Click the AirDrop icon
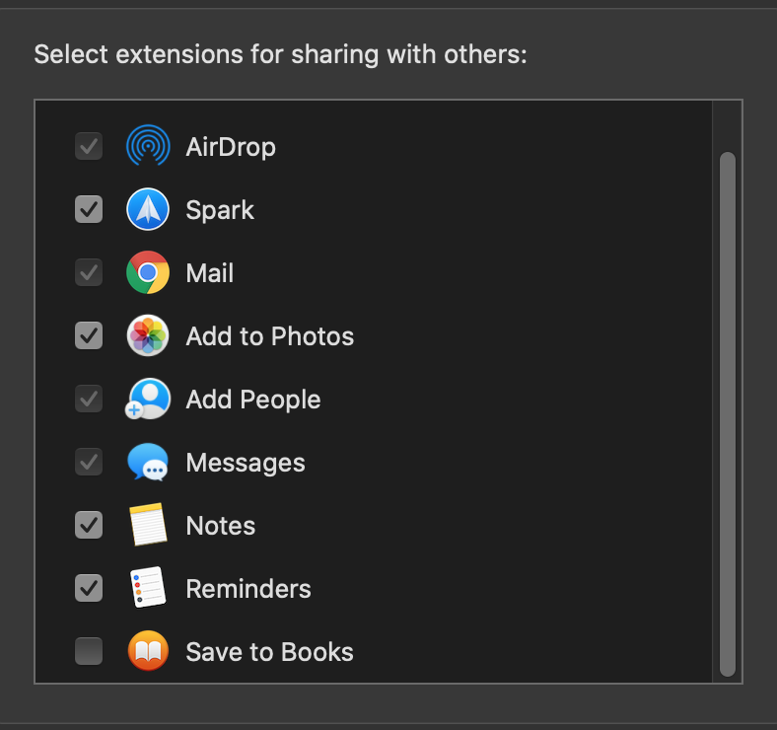The image size is (777, 730). 148,146
